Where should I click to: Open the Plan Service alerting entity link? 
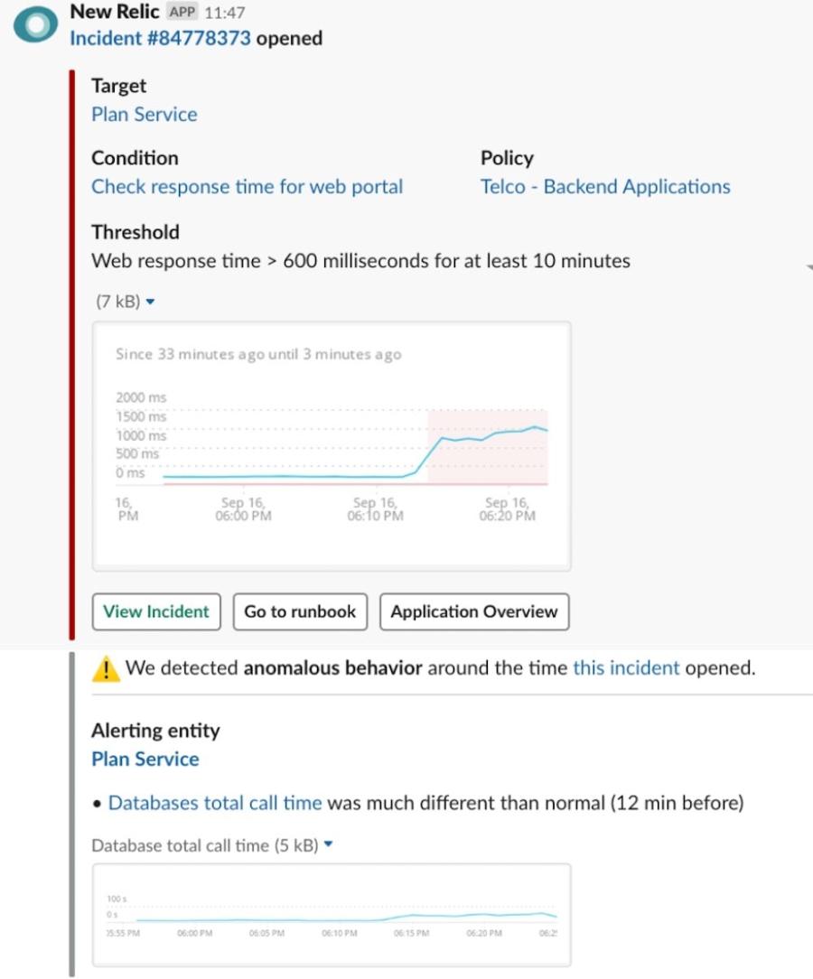pyautogui.click(x=145, y=760)
